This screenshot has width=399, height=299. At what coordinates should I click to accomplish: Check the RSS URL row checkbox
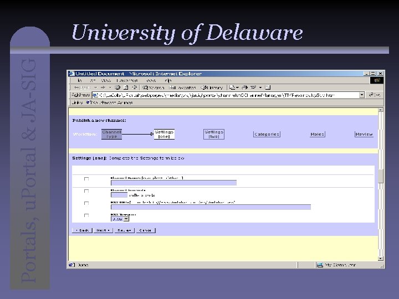pyautogui.click(x=86, y=203)
